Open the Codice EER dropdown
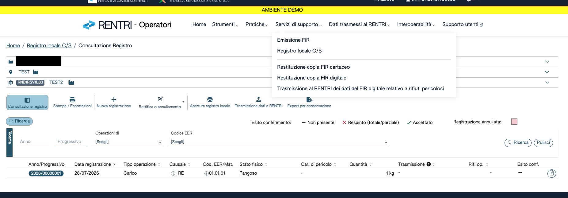This screenshot has width=568, height=198. click(x=279, y=142)
